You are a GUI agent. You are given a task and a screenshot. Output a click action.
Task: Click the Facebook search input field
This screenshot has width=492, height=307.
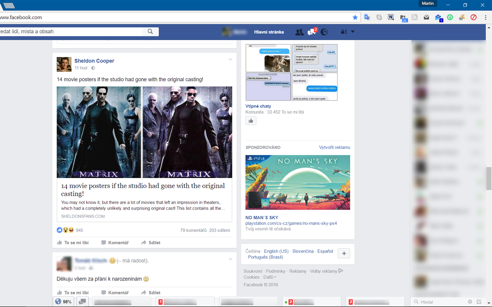pyautogui.click(x=71, y=31)
